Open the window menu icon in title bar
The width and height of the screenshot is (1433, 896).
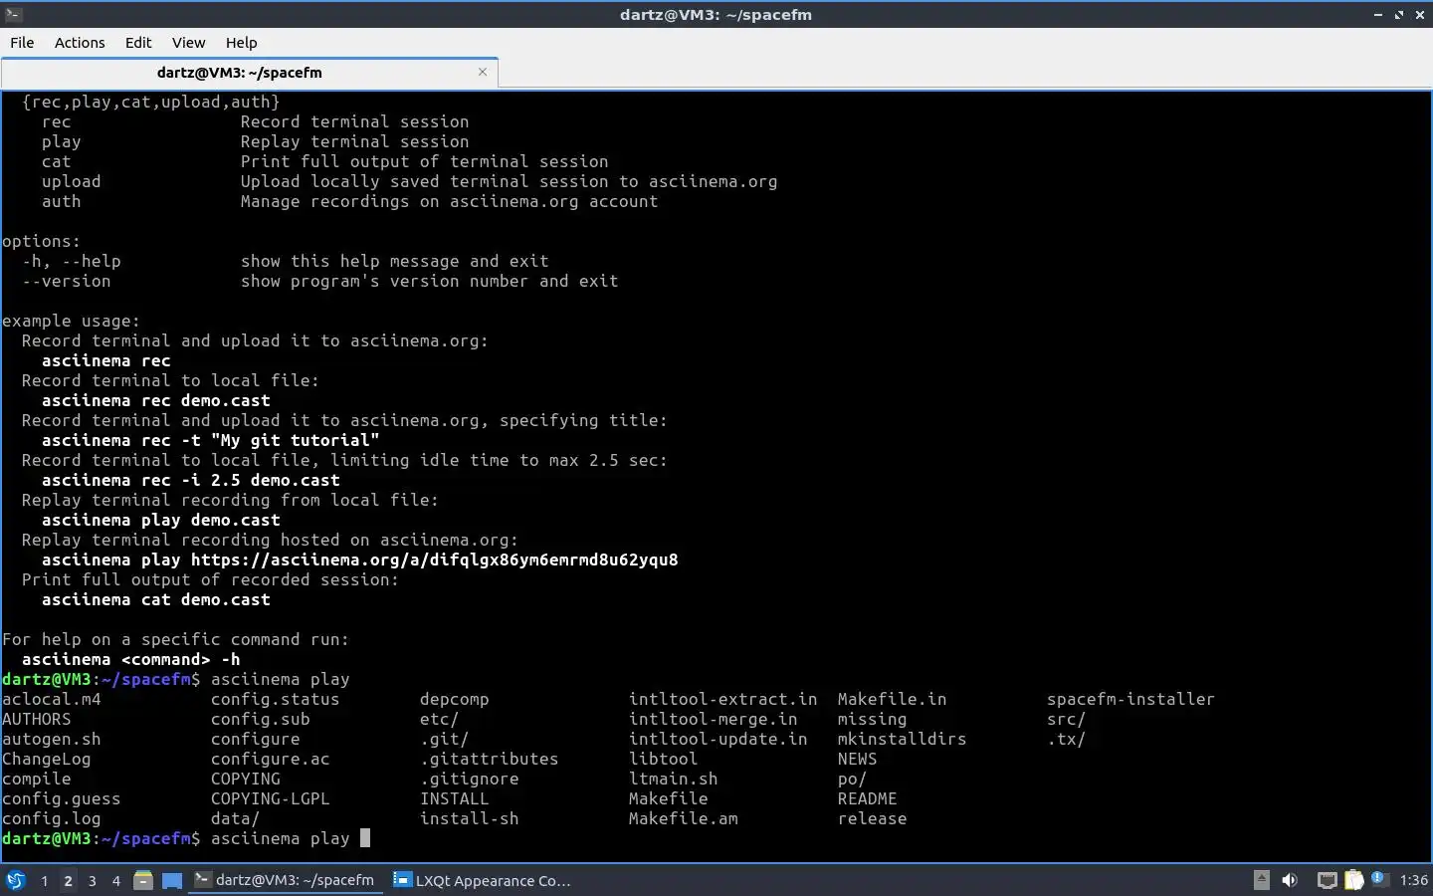coord(13,14)
